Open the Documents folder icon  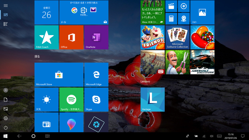point(6,100)
